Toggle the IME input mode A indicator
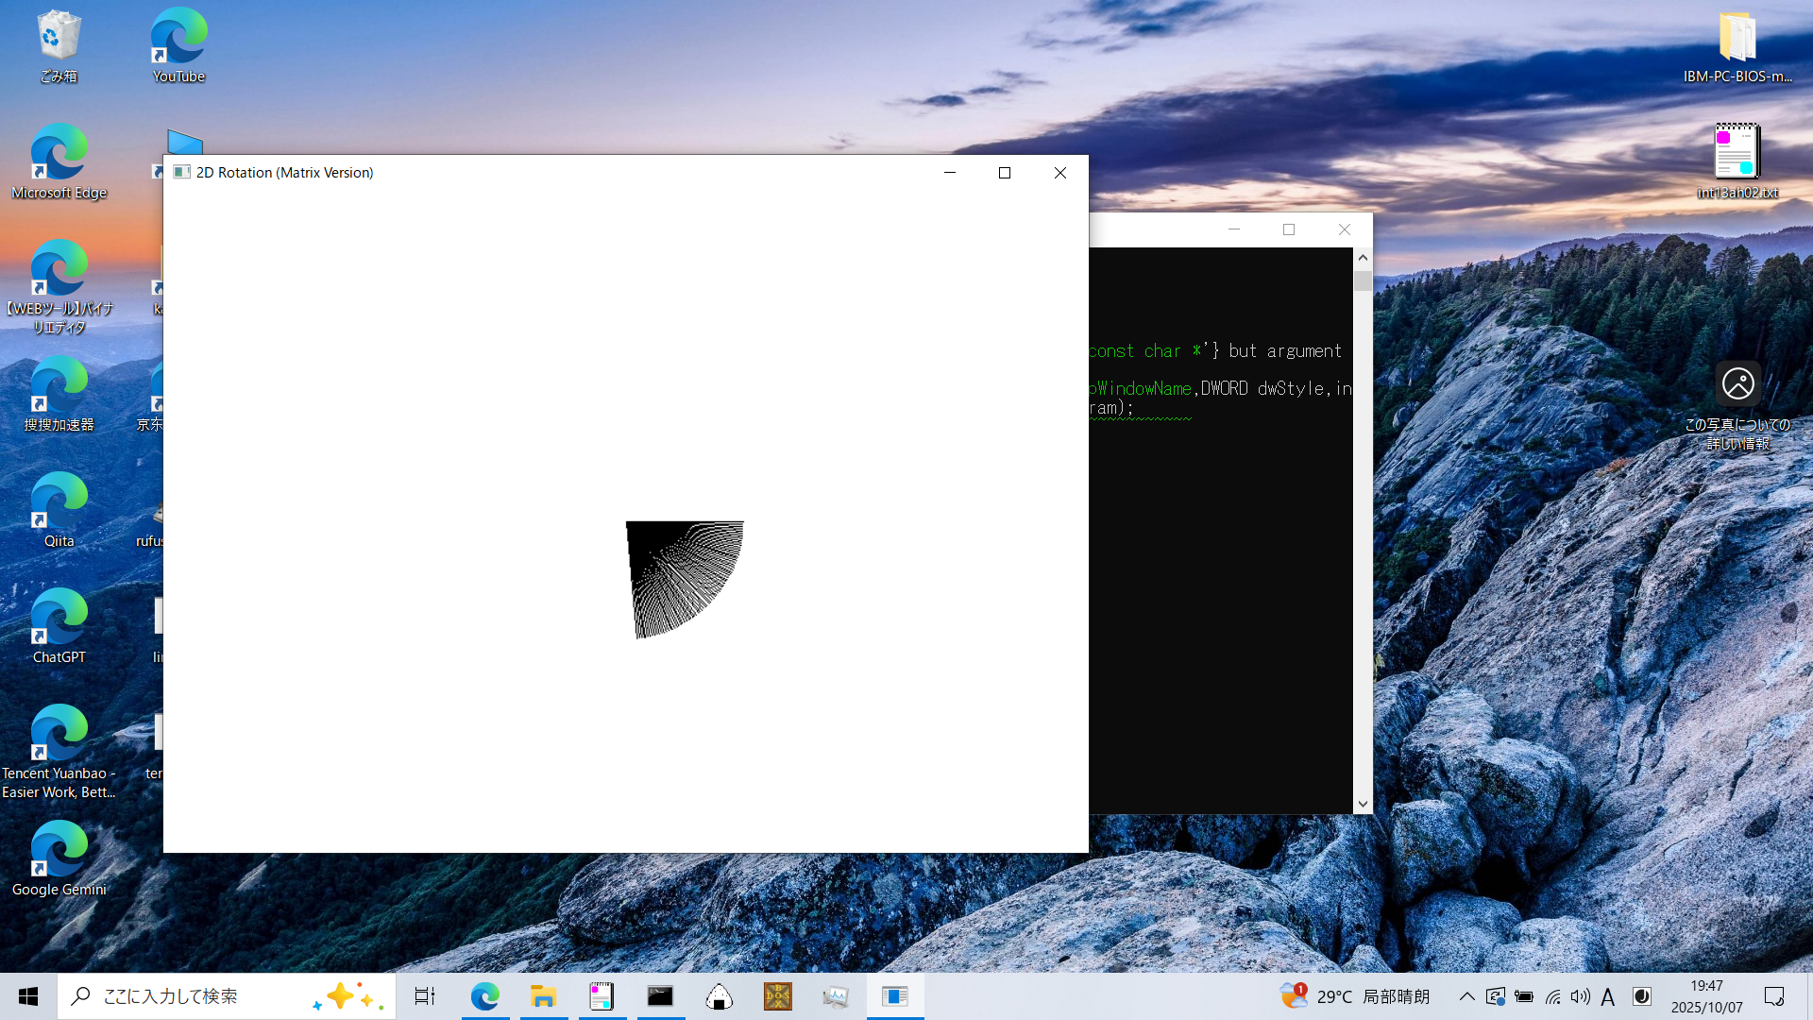 pyautogui.click(x=1608, y=997)
